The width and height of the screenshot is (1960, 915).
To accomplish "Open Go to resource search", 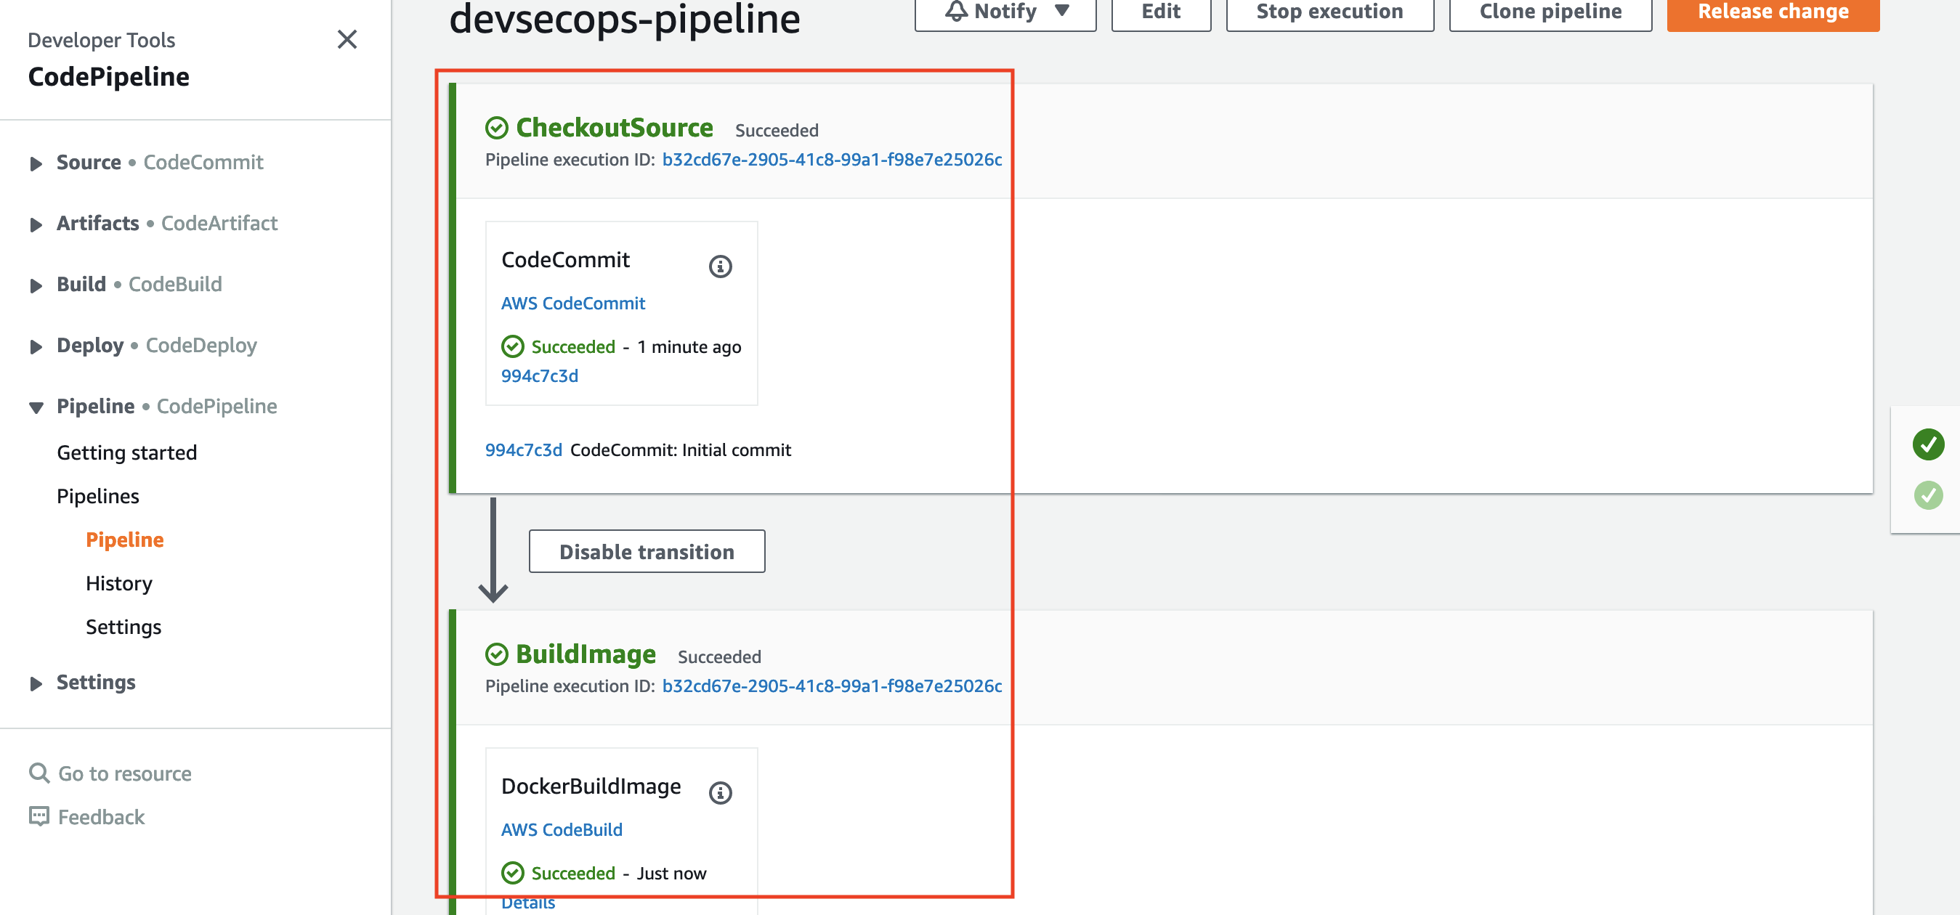I will [125, 773].
